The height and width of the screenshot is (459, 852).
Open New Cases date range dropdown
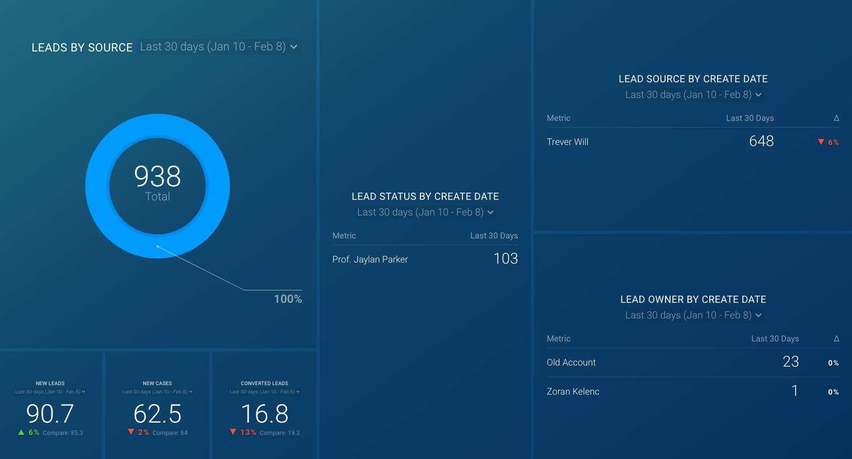tap(157, 392)
